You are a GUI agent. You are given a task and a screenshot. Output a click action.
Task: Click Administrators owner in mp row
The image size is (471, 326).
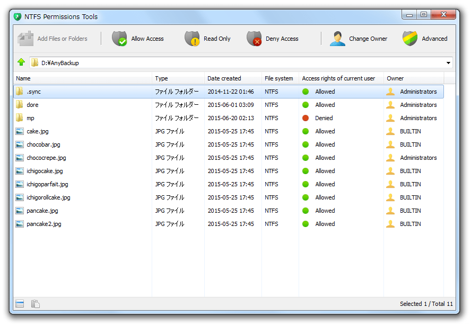click(418, 118)
